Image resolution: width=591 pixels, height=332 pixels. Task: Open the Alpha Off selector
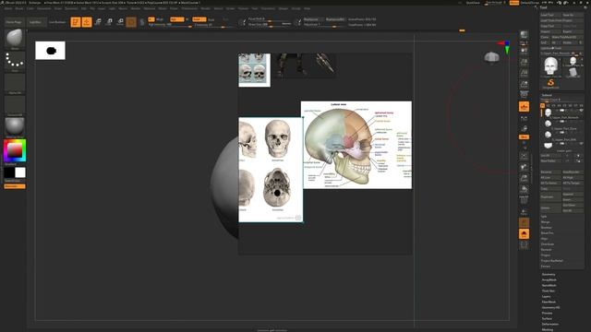tap(15, 83)
